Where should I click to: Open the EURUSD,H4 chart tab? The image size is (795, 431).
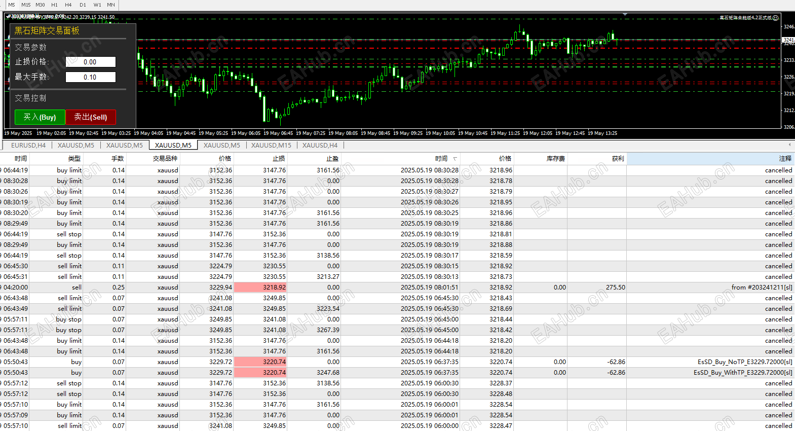pos(28,145)
